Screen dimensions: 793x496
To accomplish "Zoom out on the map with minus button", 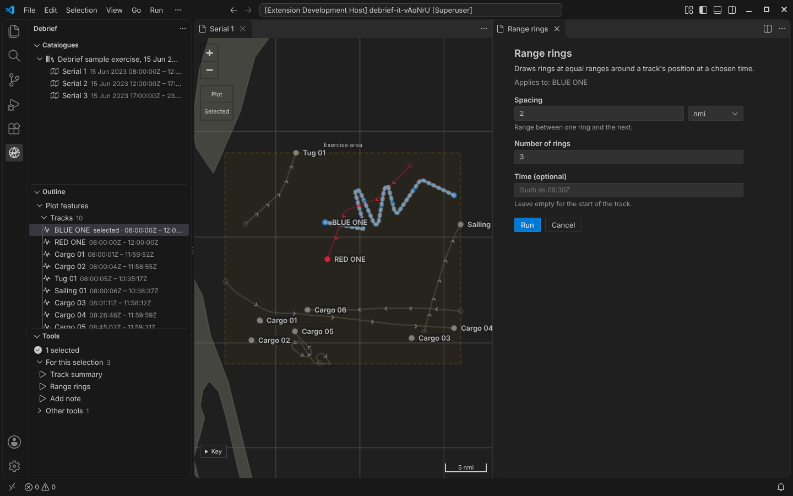I will 209,70.
